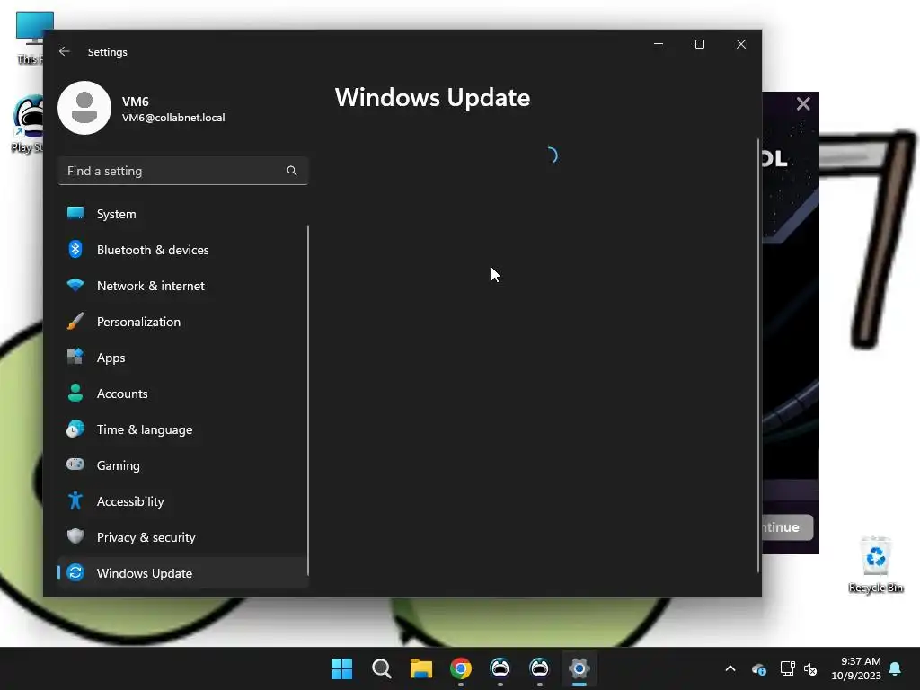Open the Windows Start button
This screenshot has width=920, height=690.
click(341, 668)
